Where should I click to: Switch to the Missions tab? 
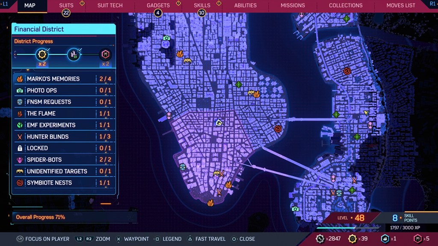(293, 5)
